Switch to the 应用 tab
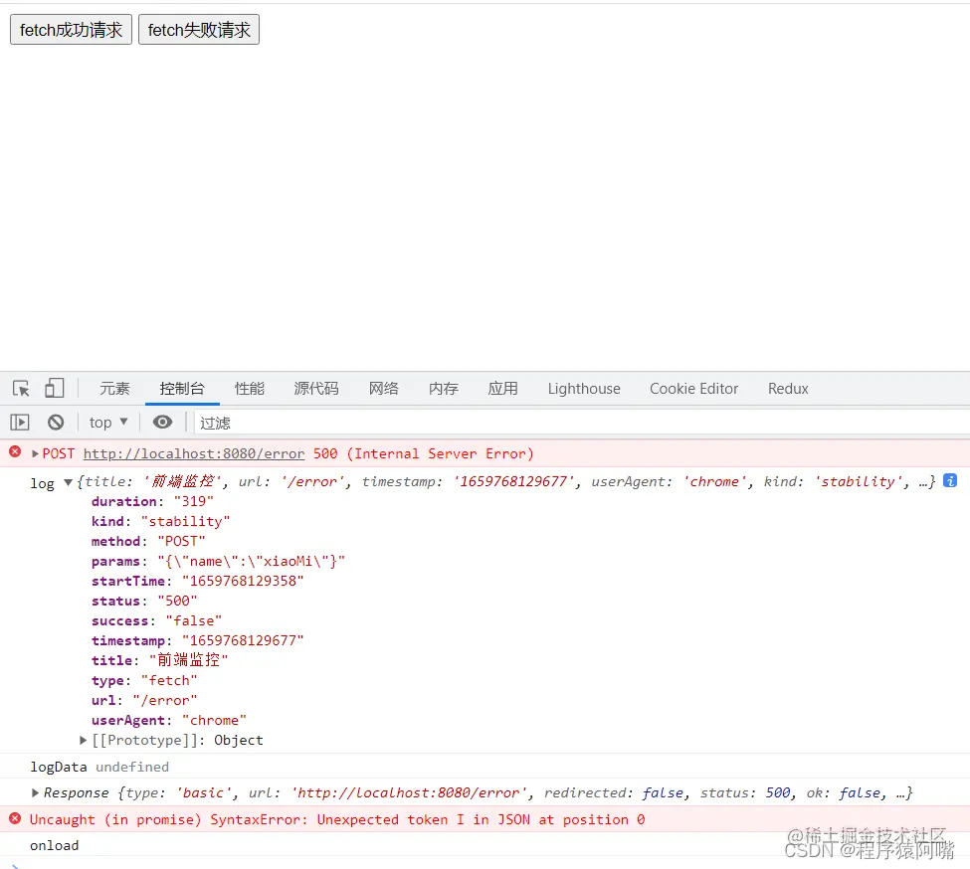The image size is (970, 869). 503,388
